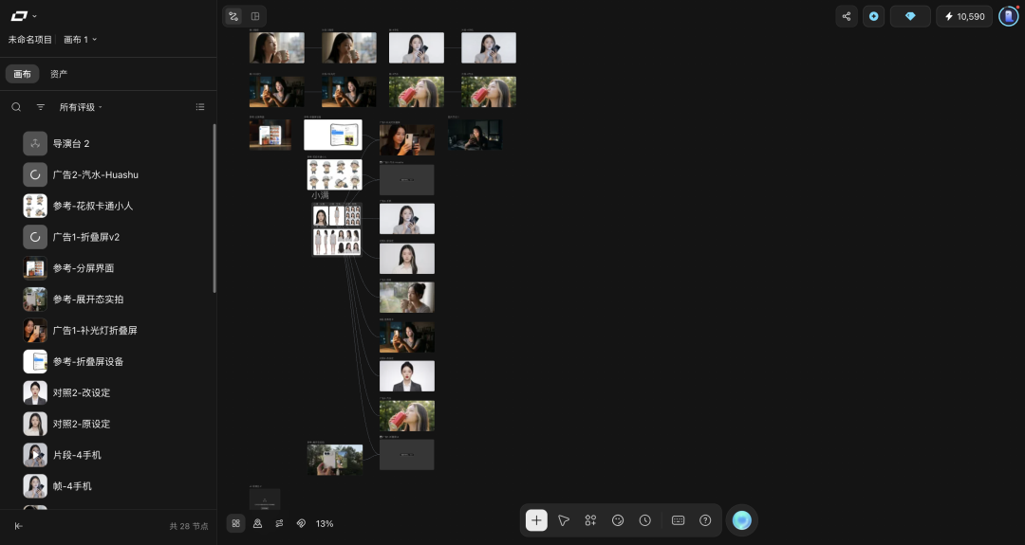This screenshot has width=1025, height=545.
Task: Click the add node plus button
Action: 536,520
